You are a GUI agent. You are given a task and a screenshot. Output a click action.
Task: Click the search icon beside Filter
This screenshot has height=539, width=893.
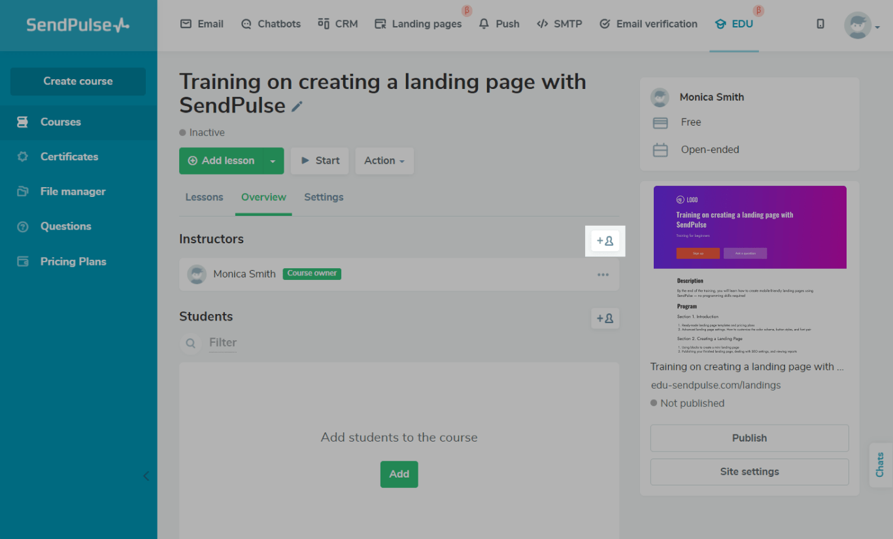[x=191, y=343]
